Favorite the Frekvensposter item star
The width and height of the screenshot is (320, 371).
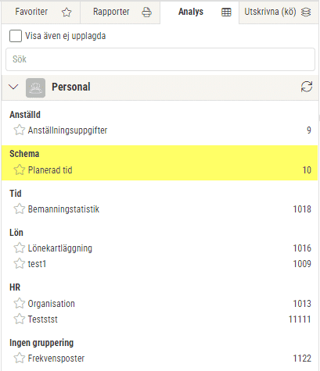coord(19,358)
